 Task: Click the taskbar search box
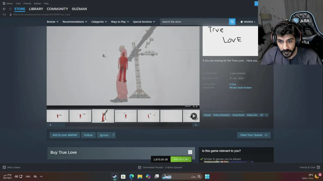tap(182, 176)
